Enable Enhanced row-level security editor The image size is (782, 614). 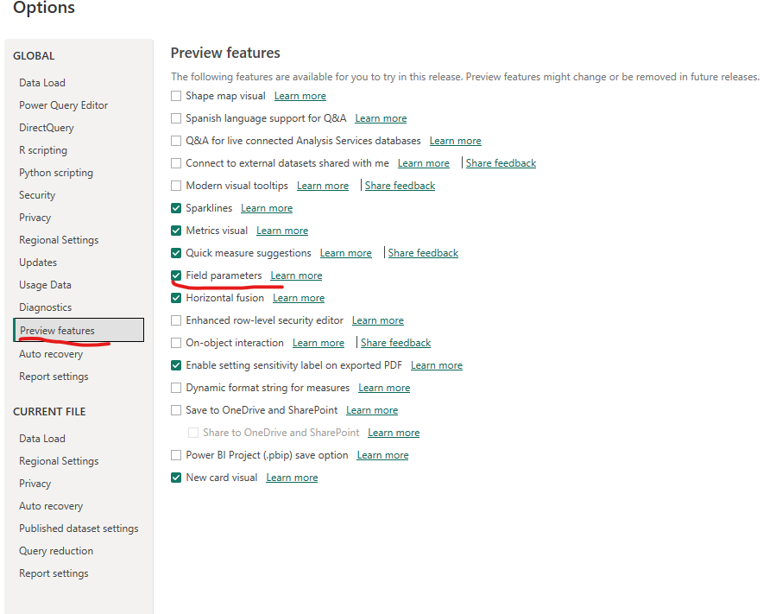point(175,320)
